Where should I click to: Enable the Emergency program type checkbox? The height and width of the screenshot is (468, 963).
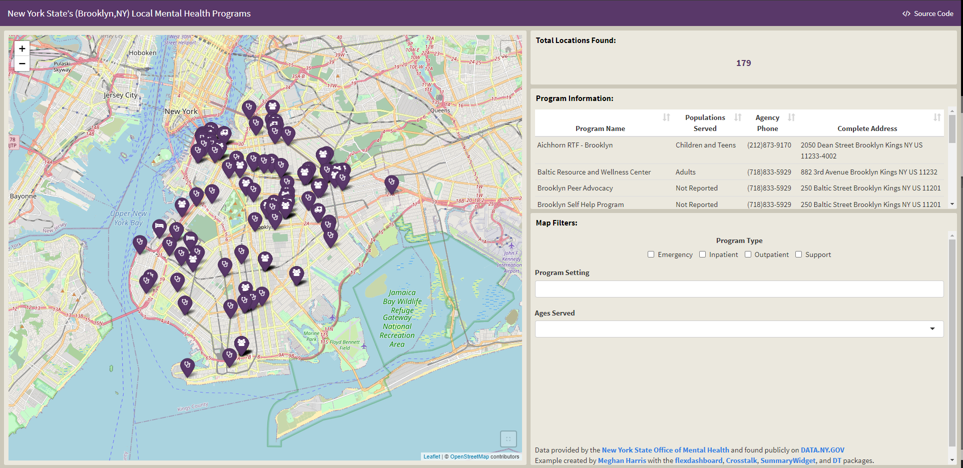click(651, 254)
